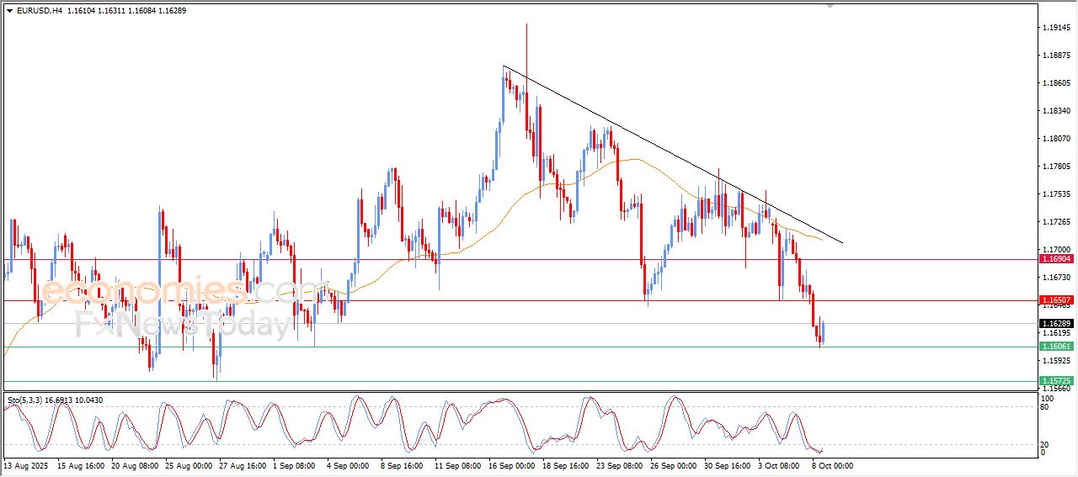This screenshot has width=1078, height=477.
Task: Click the 1.17535 price axis value
Action: tap(1055, 194)
